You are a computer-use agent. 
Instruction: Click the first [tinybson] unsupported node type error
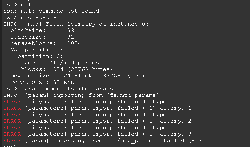tap(85, 102)
